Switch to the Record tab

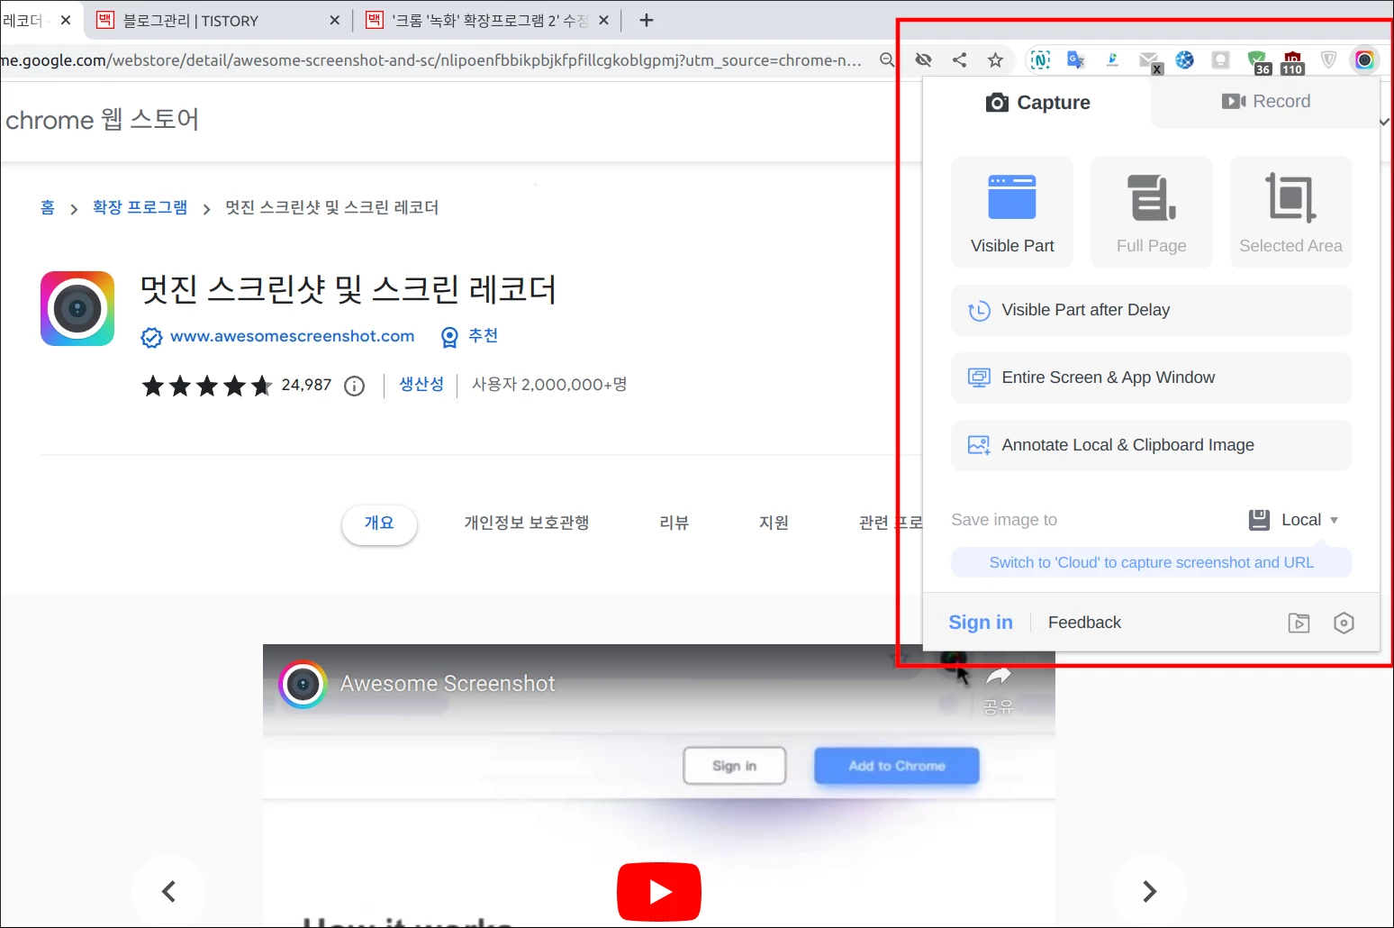(1265, 102)
